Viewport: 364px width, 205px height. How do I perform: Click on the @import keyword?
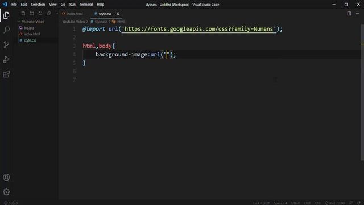click(94, 29)
